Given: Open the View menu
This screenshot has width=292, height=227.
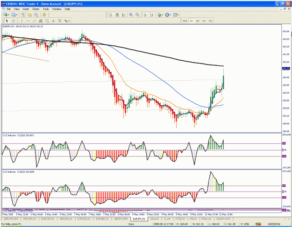Looking at the screenshot, I should click(16, 9).
